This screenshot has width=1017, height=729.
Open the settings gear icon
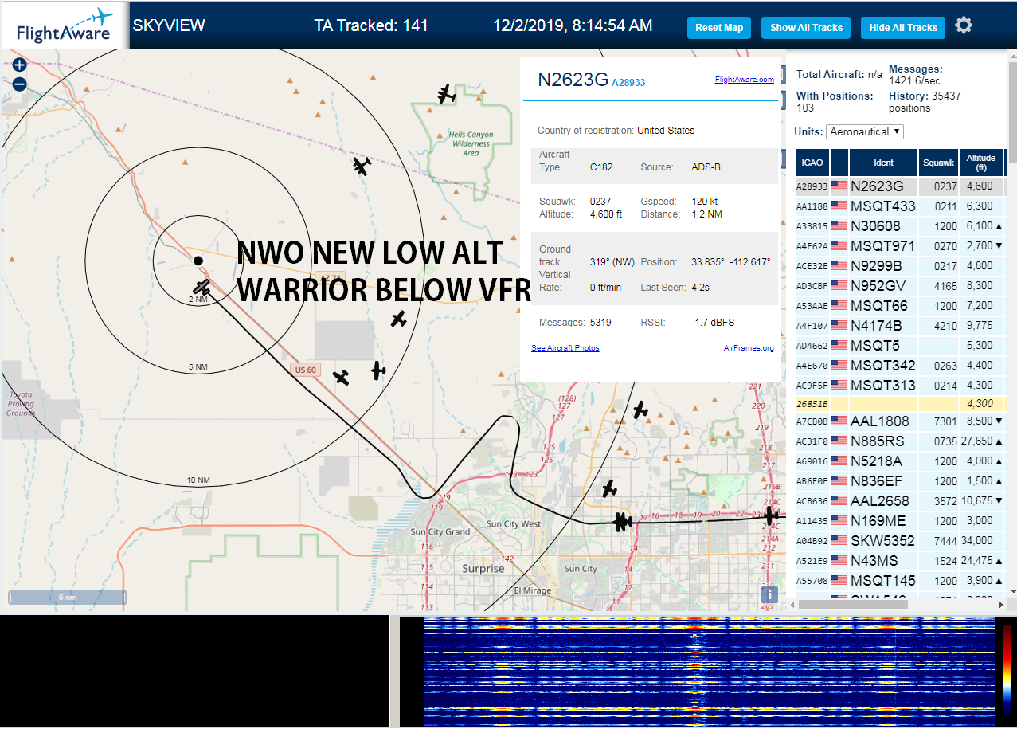tap(964, 25)
